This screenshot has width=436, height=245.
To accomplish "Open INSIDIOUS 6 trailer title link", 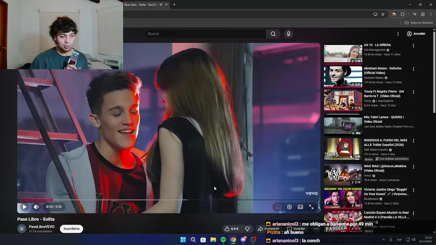I will [385, 142].
